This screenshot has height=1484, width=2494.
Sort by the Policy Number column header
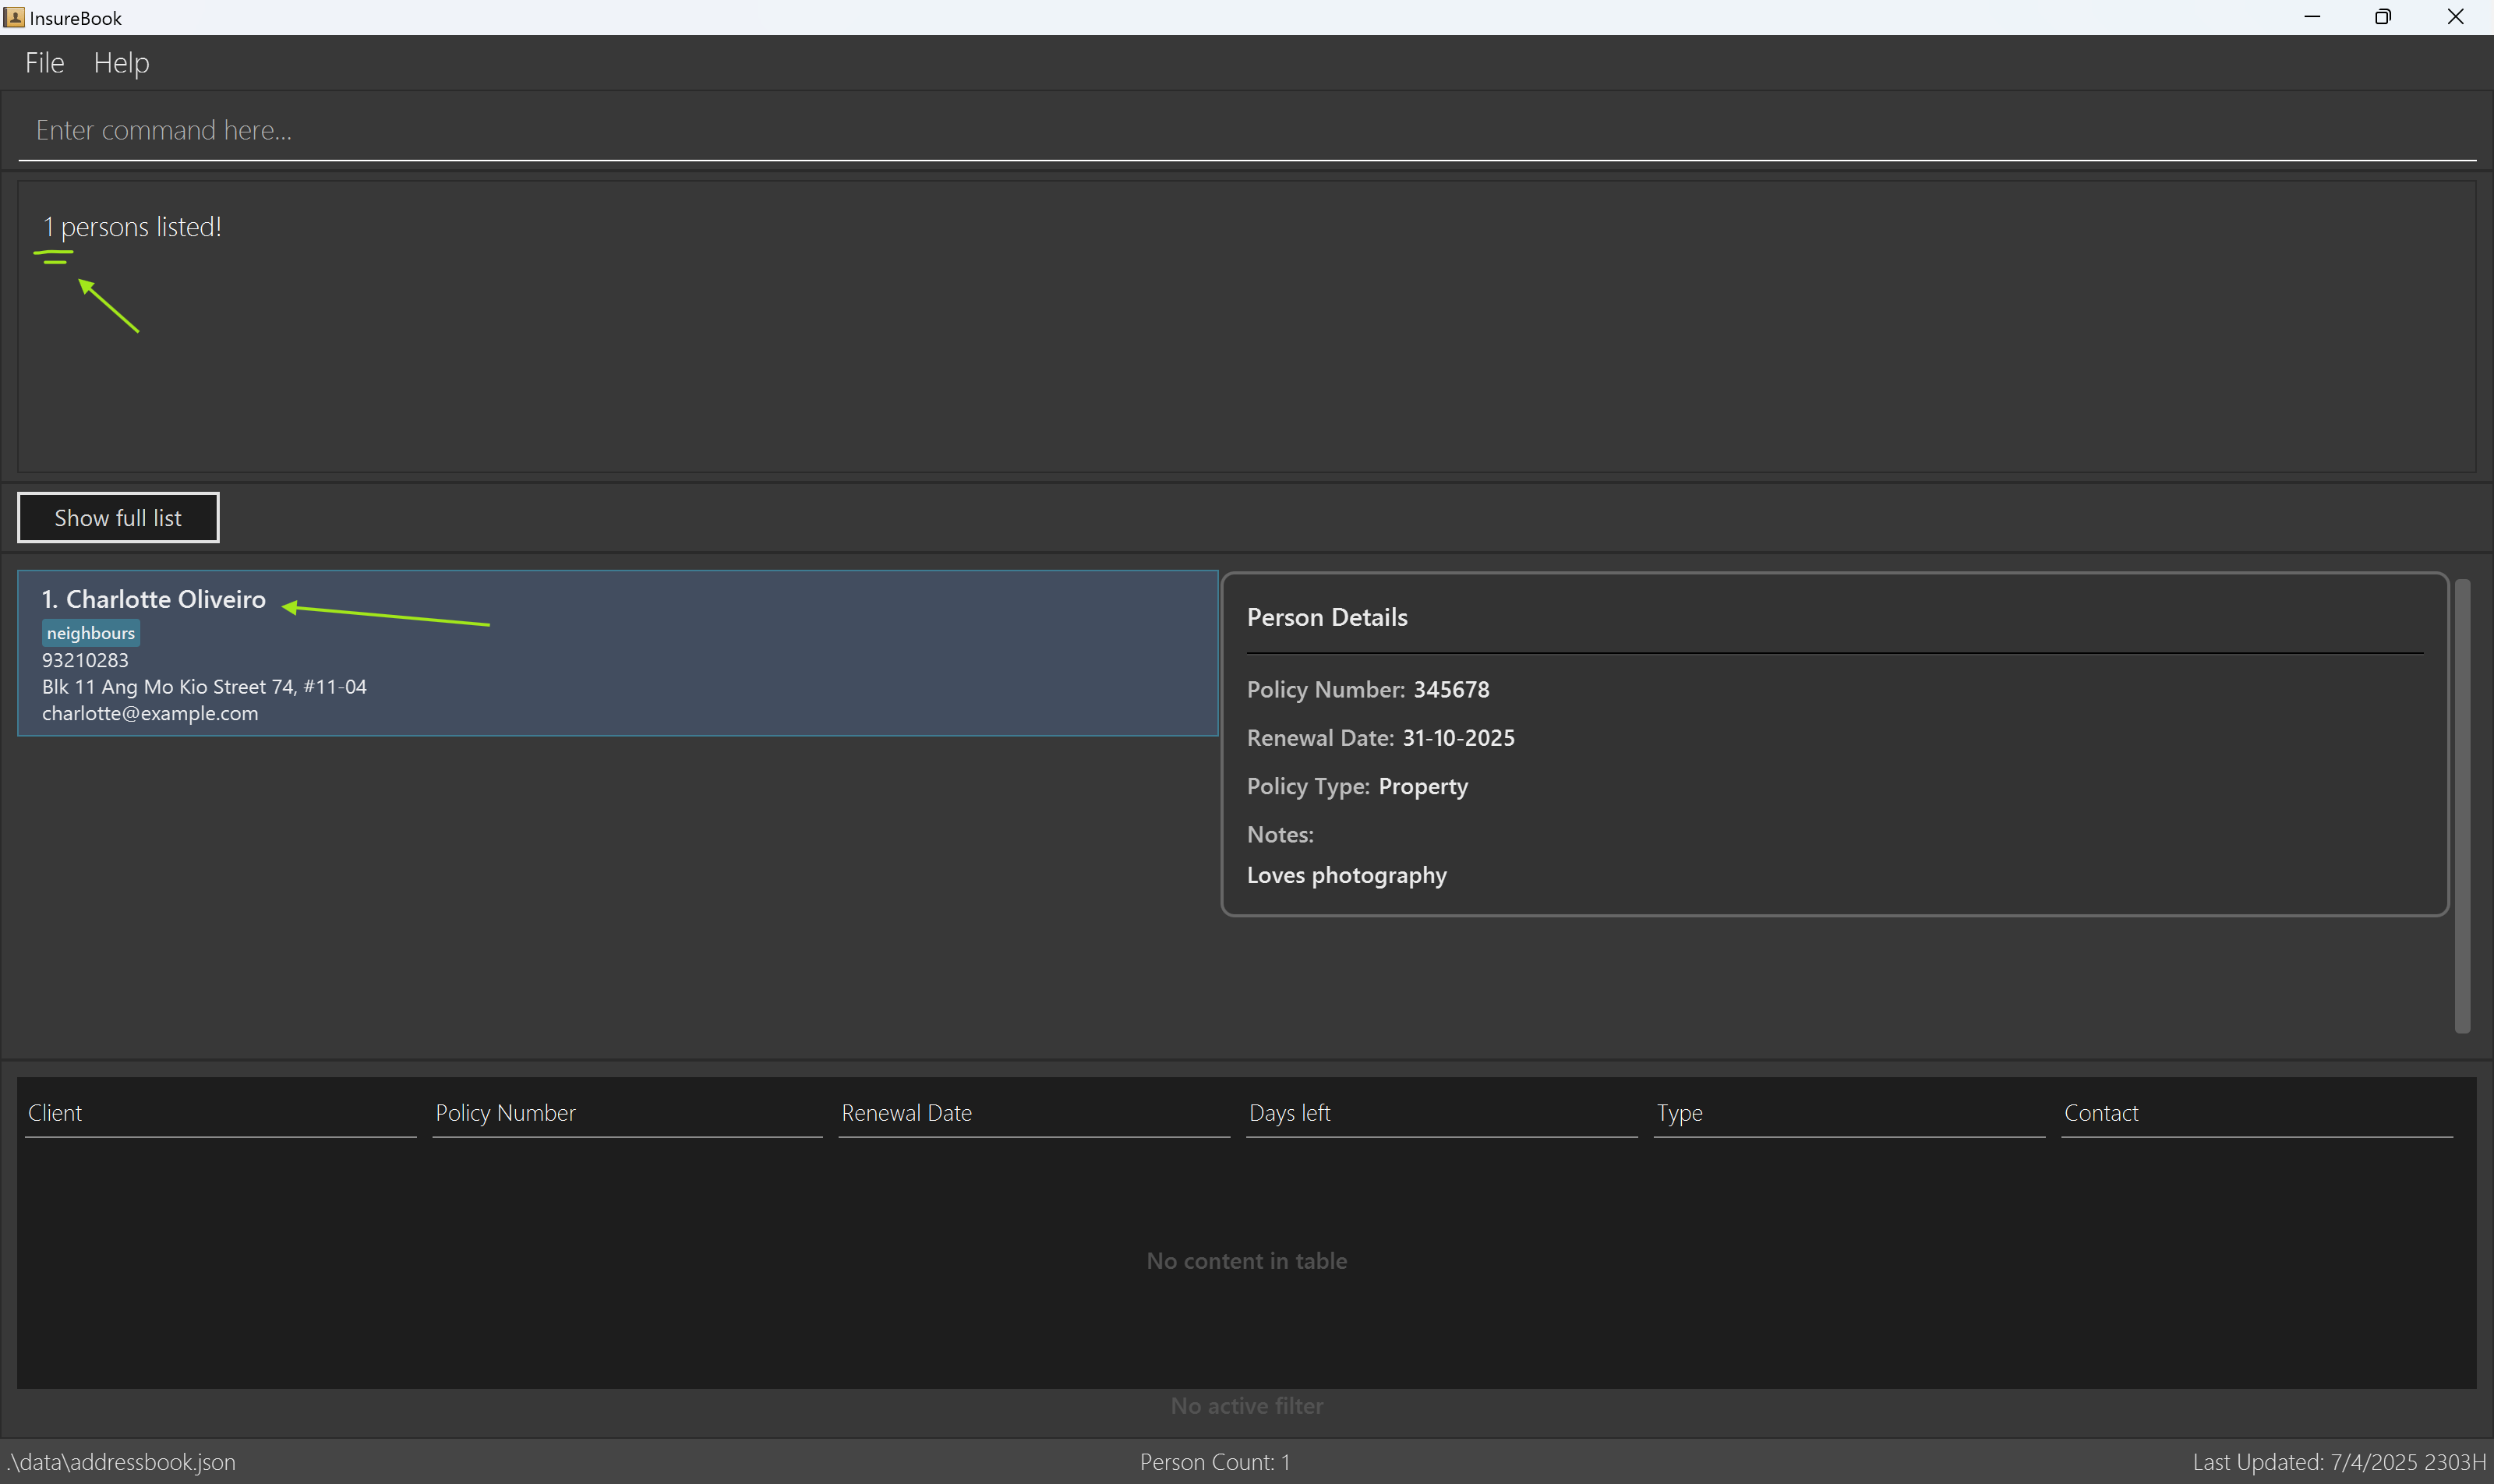[x=628, y=1113]
